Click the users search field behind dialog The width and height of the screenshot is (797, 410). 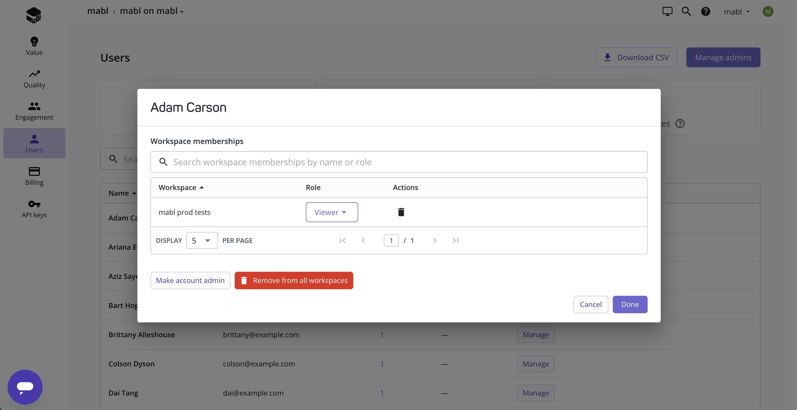click(x=119, y=159)
